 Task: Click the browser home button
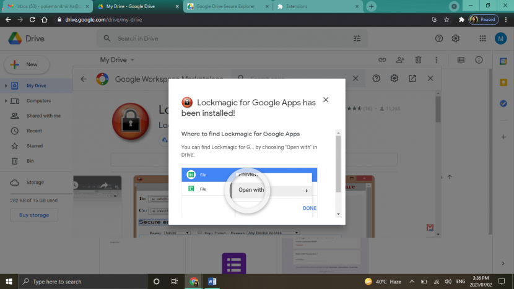click(44, 20)
